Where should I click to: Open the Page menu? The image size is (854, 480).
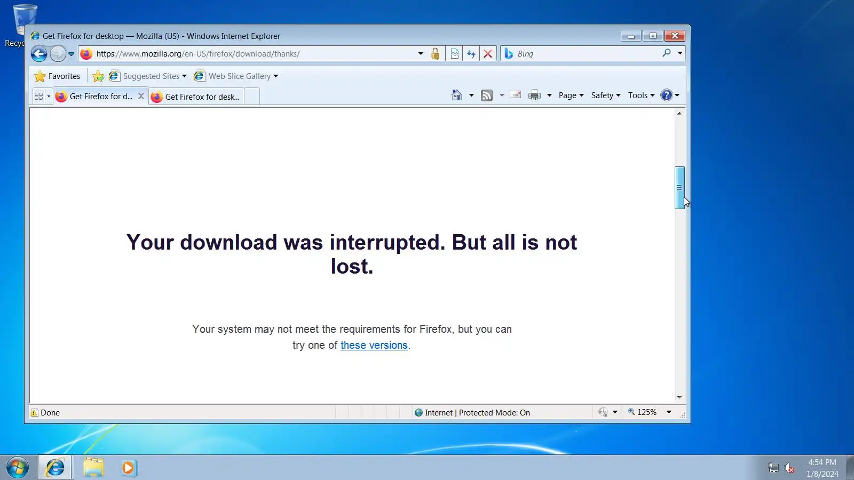(571, 95)
